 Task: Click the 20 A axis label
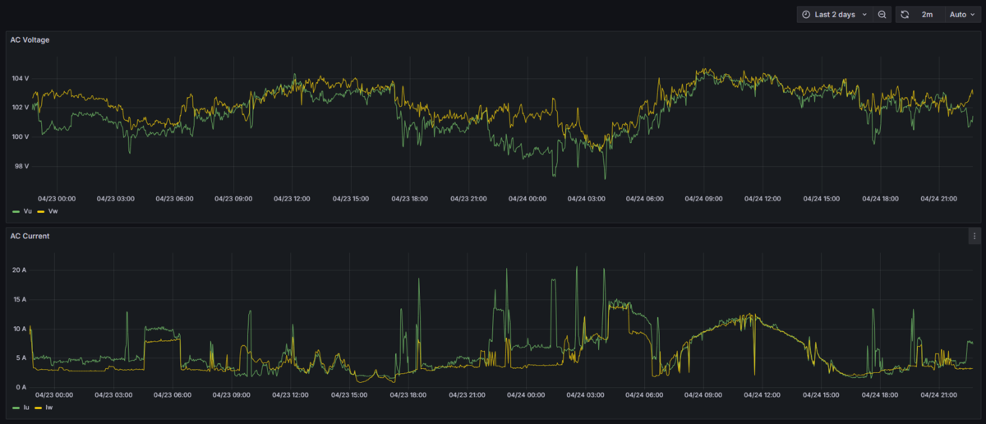coord(19,270)
